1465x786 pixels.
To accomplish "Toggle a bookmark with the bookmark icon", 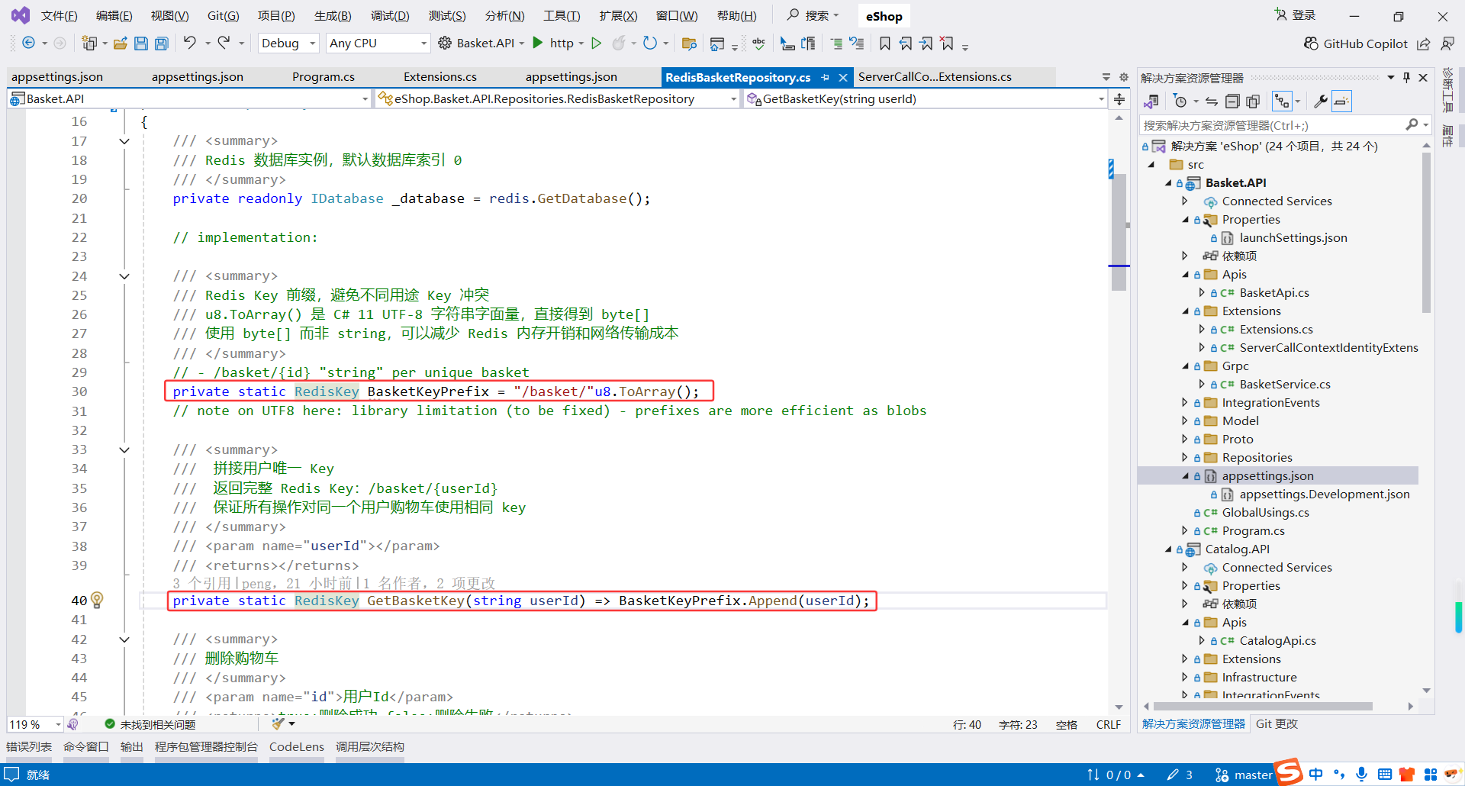I will (884, 43).
